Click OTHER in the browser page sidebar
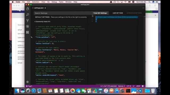This screenshot has width=170, height=95. [x=20, y=63]
